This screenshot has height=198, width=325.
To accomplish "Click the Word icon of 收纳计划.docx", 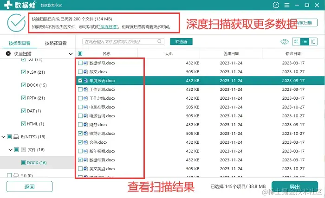I will tap(85, 134).
